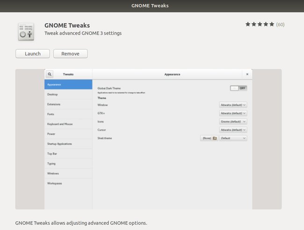Expand the Window theme dropdown
This screenshot has width=304, height=230.
click(x=233, y=105)
